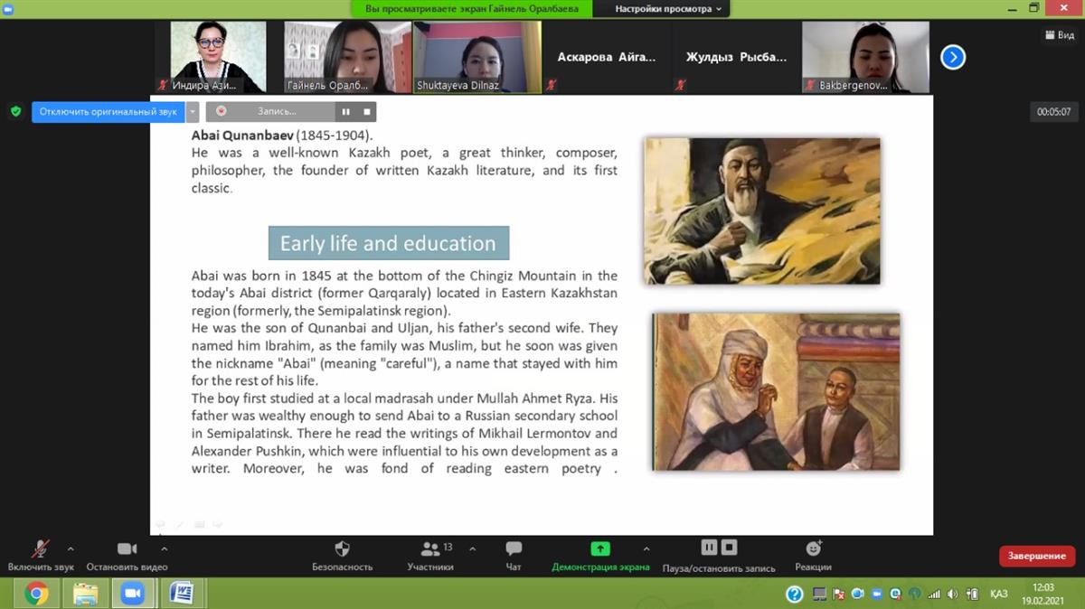Stop recording in the bottom toolbar
Image resolution: width=1085 pixels, height=609 pixels.
[730, 547]
